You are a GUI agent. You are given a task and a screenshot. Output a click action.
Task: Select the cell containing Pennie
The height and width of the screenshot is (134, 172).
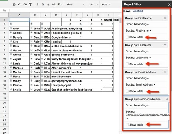click(19, 85)
